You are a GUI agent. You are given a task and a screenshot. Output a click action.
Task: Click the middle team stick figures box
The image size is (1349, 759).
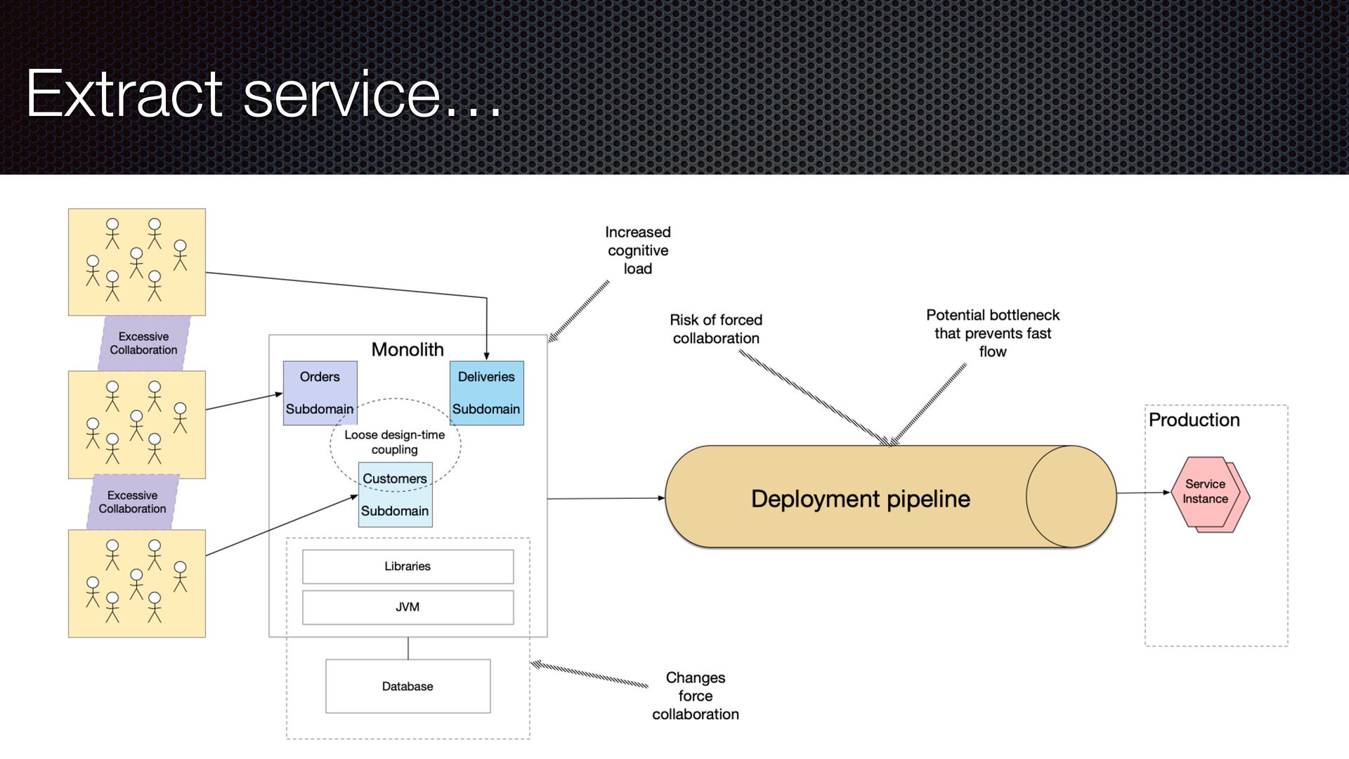click(x=136, y=424)
